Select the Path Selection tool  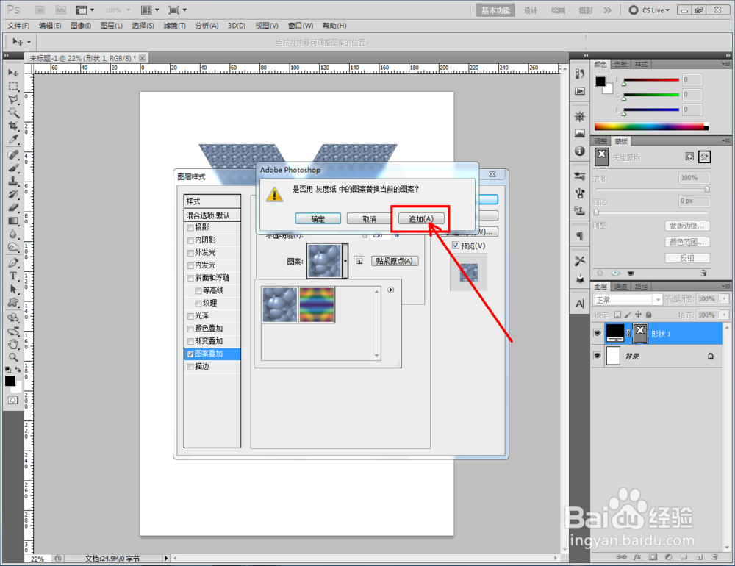pyautogui.click(x=13, y=289)
